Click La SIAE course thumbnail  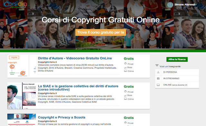pyautogui.click(x=22, y=96)
